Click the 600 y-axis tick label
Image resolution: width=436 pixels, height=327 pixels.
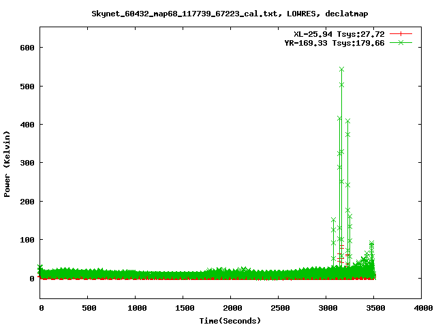click(x=27, y=48)
